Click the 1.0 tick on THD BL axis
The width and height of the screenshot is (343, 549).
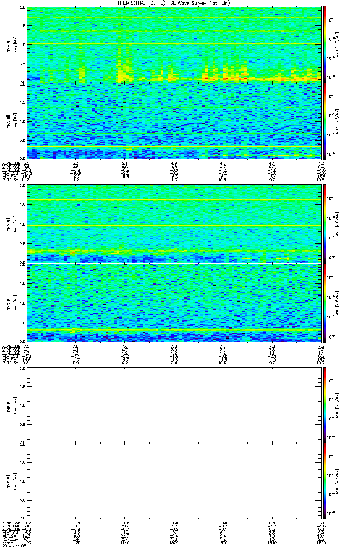point(22,225)
